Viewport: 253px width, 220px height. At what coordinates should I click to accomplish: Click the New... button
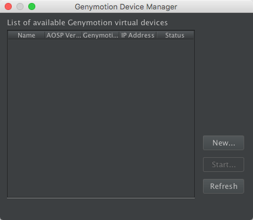click(x=224, y=143)
